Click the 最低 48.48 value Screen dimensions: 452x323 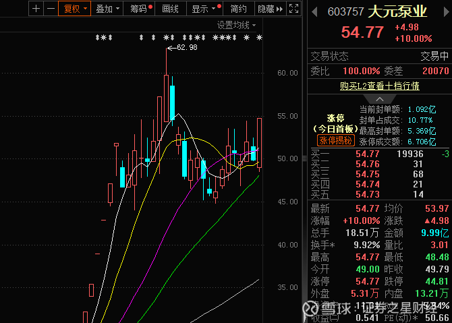point(437,257)
